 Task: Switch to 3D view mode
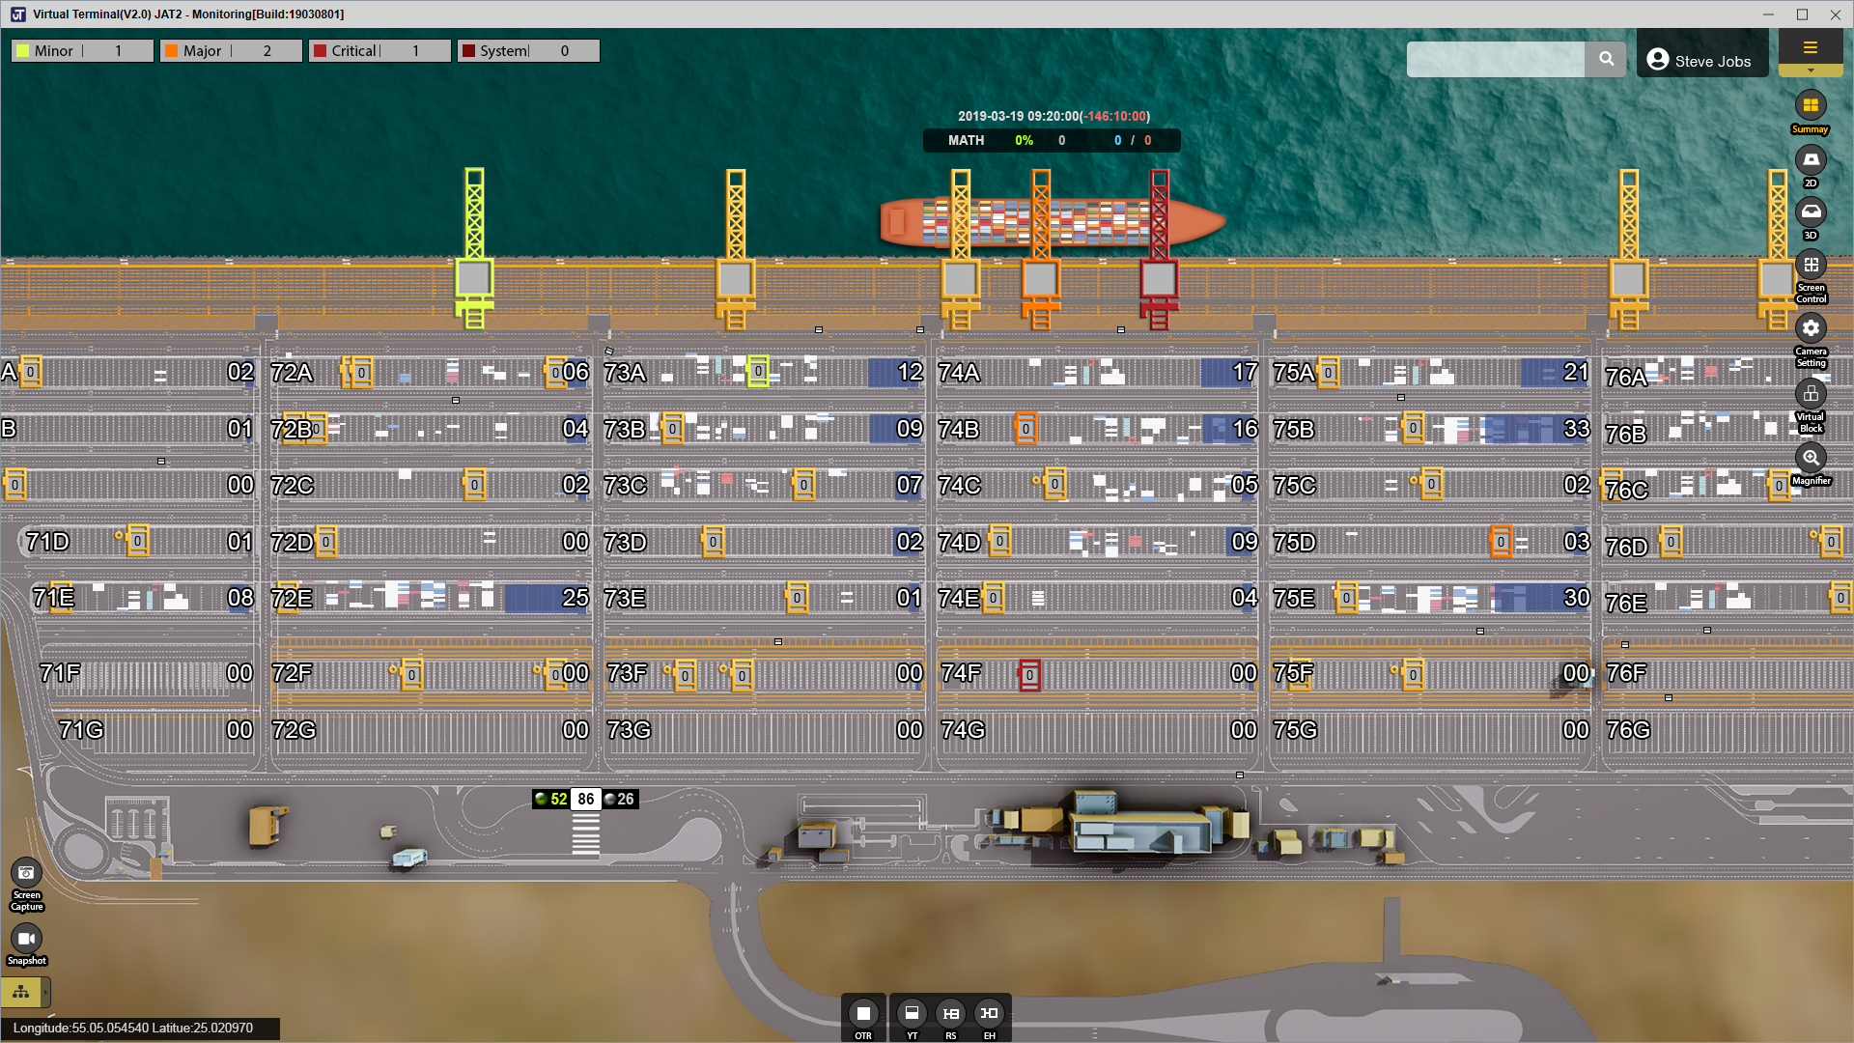(1811, 211)
